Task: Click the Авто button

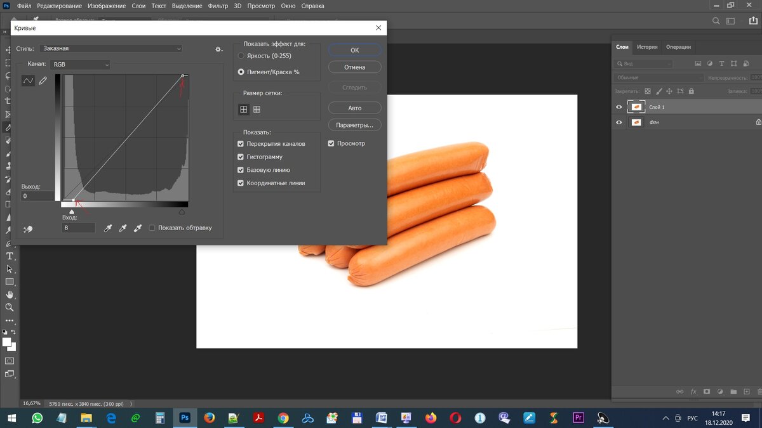Action: pyautogui.click(x=354, y=108)
